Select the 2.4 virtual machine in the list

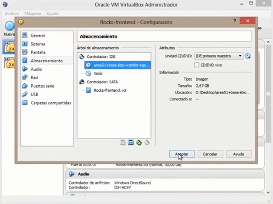(9, 47)
